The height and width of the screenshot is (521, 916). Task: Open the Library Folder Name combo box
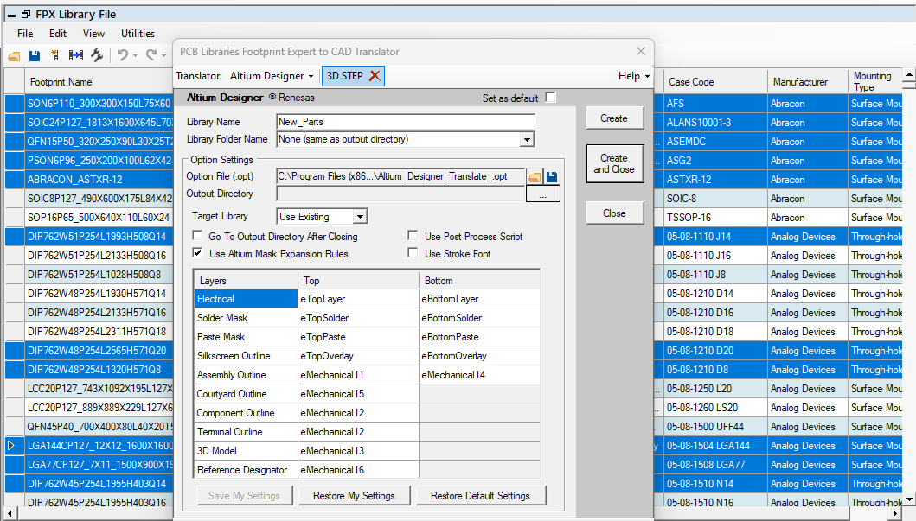pos(527,139)
